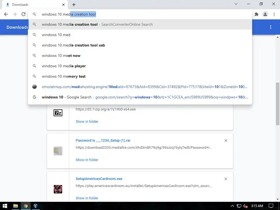Expand the tab search chevron
The height and width of the screenshot is (210, 280).
point(236,4)
